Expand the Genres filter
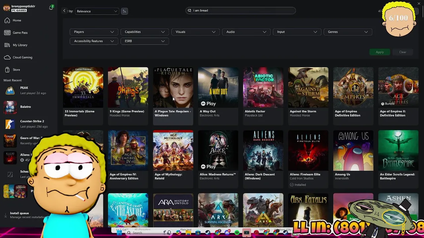Screen dimensions: 424x238 tap(348, 32)
